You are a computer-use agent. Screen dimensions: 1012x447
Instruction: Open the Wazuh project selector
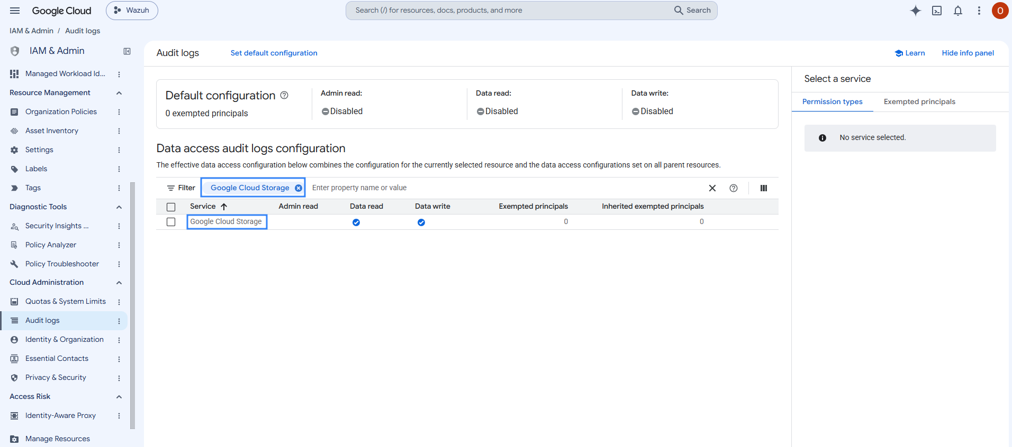click(132, 11)
